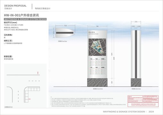Click the underlined Front View caption
Screen dimensions: 163x115
click(98, 88)
